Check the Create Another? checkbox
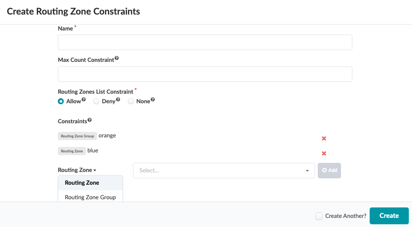Screen dimensions: 412x227 319,216
